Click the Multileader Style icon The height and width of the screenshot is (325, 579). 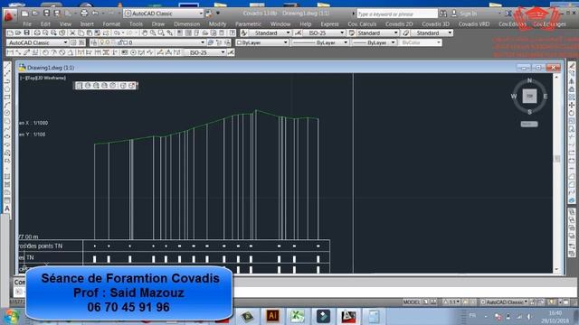coord(406,32)
